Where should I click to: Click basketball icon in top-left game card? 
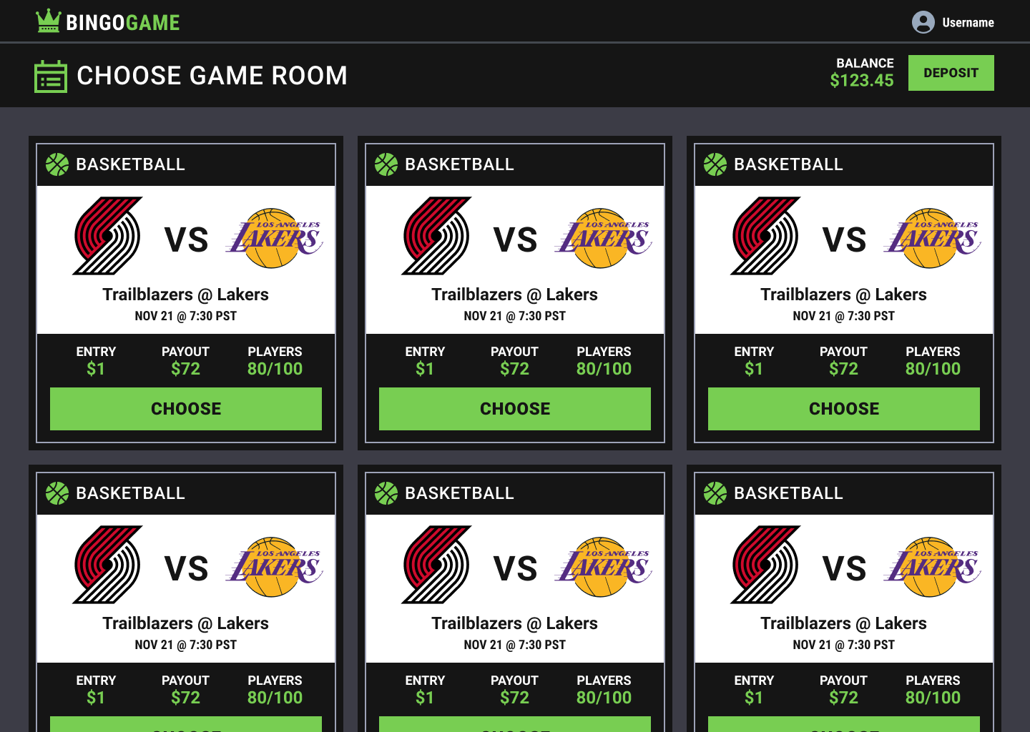point(57,164)
